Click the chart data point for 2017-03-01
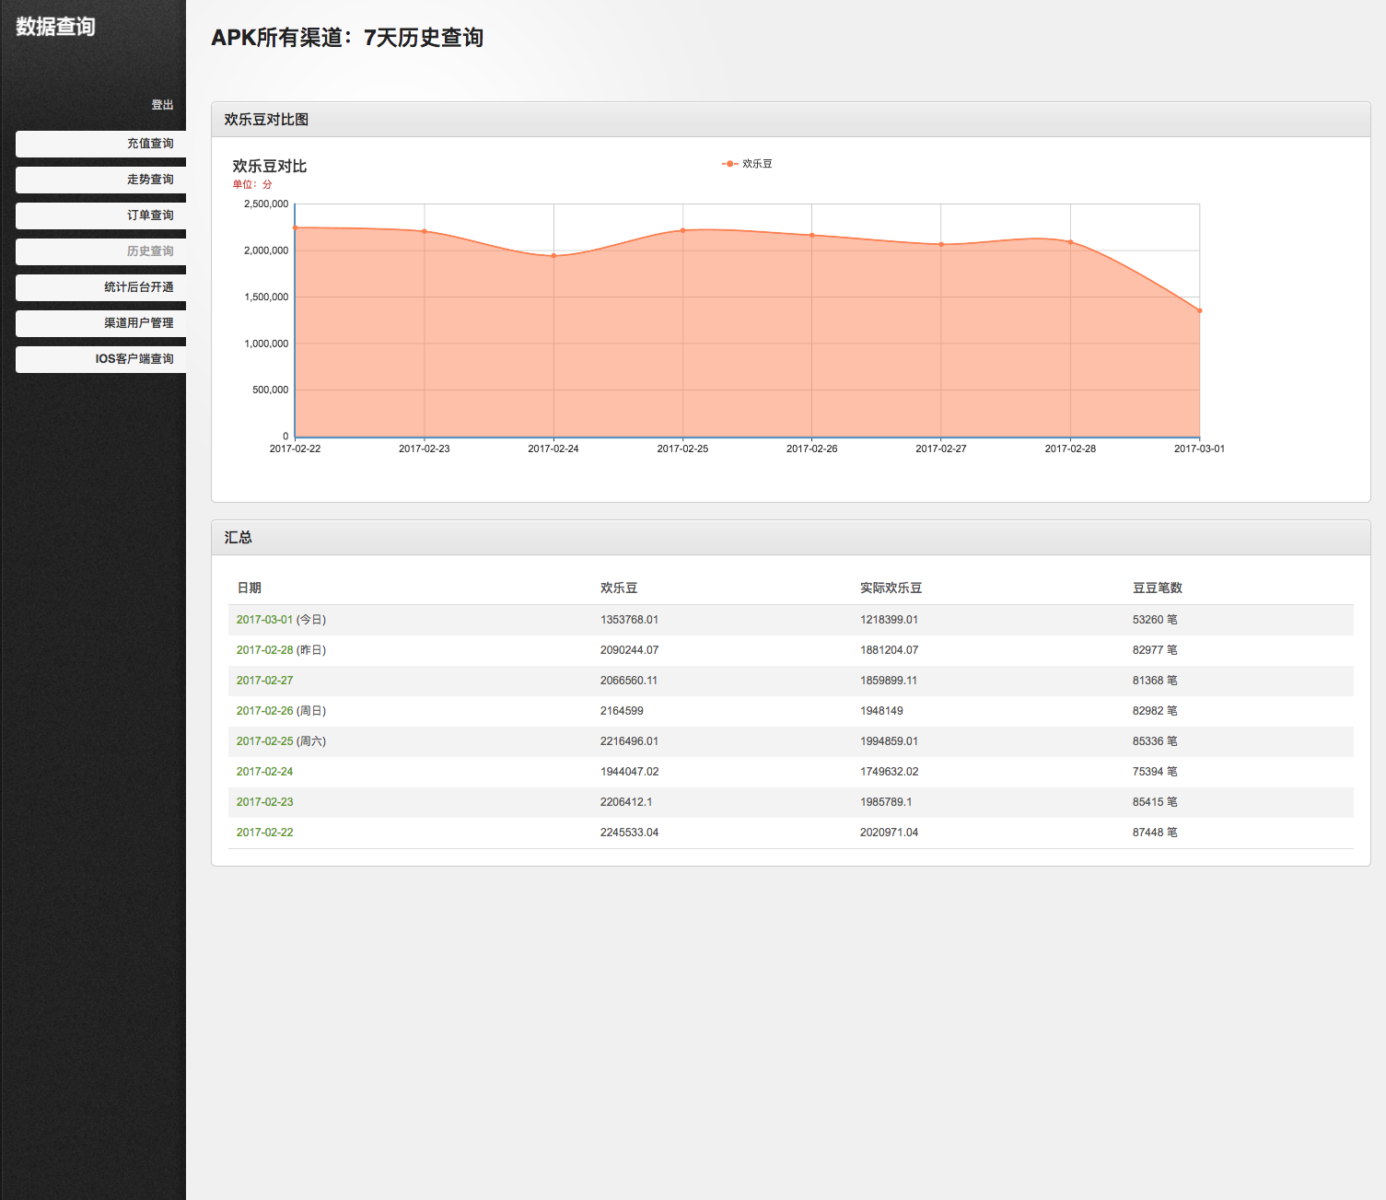The height and width of the screenshot is (1200, 1386). [x=1199, y=310]
